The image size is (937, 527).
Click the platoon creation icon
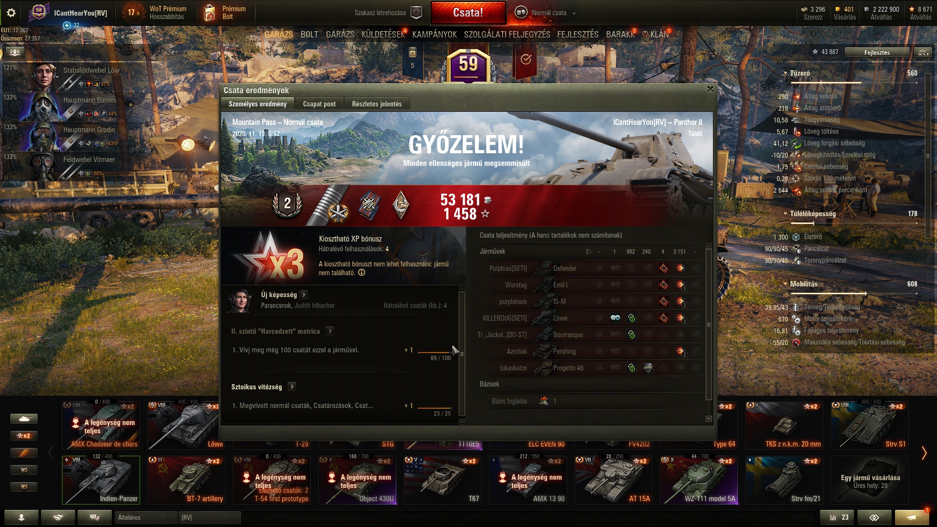(x=416, y=13)
